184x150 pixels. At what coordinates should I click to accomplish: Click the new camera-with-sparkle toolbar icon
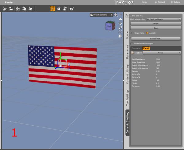pyautogui.click(x=5, y=9)
